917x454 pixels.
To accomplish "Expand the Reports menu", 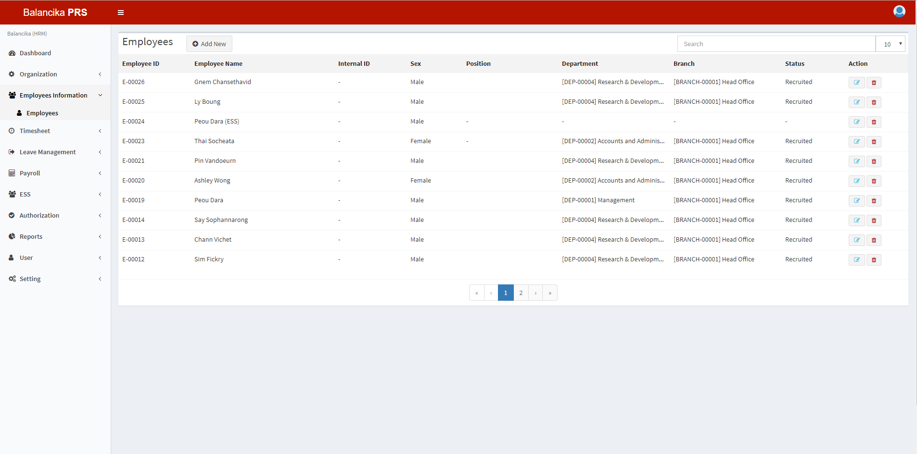I will pos(55,236).
